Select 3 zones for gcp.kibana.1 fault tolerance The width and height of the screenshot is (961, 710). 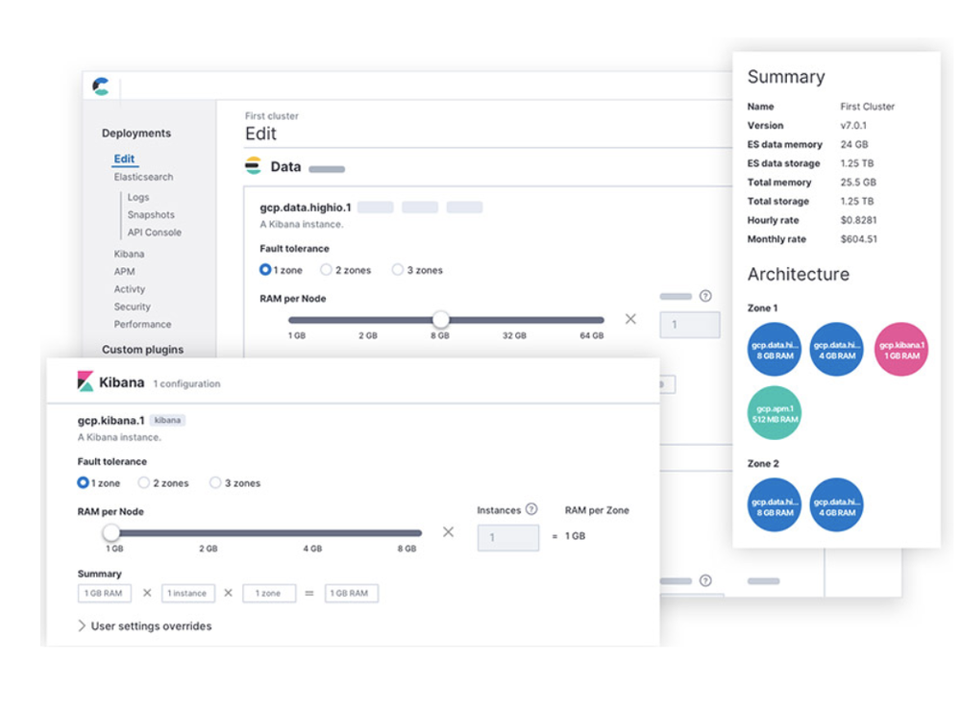pos(215,482)
